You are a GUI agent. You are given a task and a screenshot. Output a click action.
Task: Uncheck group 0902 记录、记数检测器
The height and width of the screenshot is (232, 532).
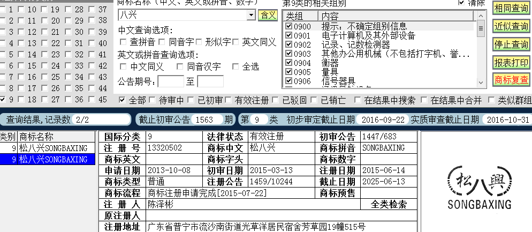288,44
